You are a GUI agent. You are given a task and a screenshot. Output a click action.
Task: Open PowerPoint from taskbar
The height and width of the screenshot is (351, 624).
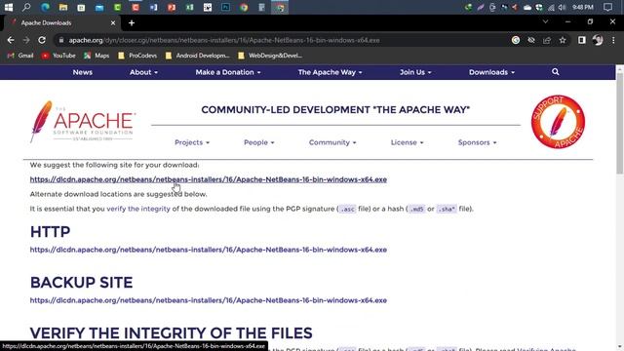(172, 7)
